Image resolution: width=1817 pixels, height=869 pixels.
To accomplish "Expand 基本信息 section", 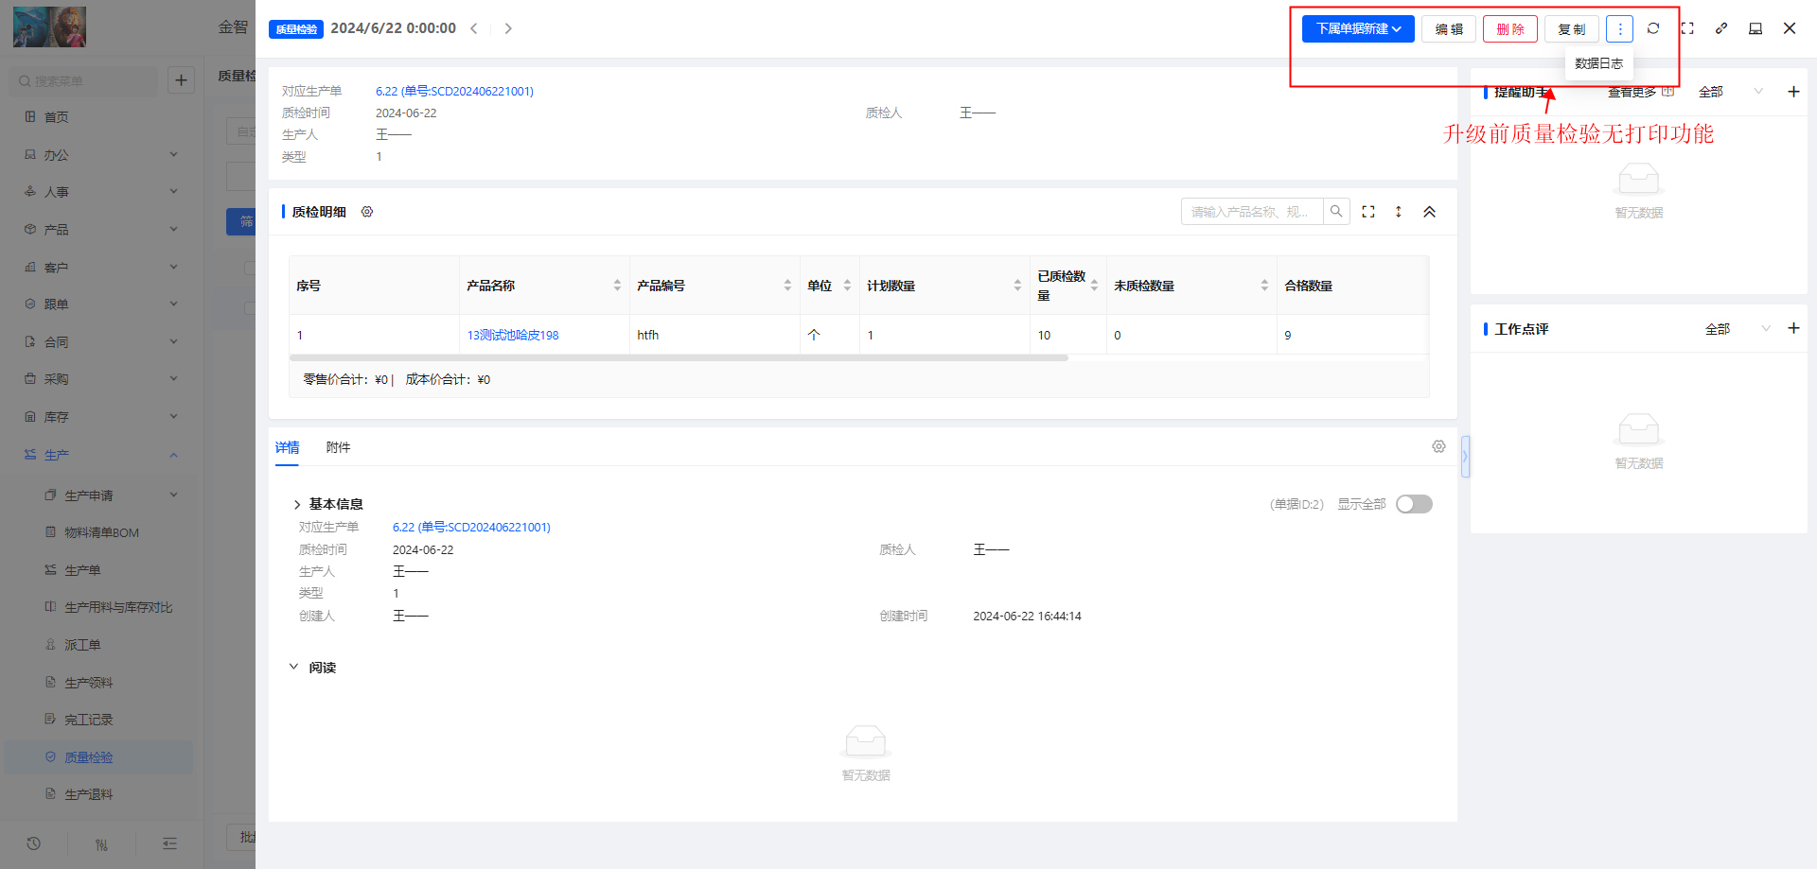I will pyautogui.click(x=297, y=505).
